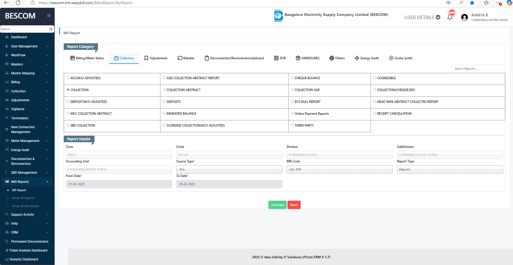The height and width of the screenshot is (265, 513).
Task: Click the Generate button
Action: (277, 205)
